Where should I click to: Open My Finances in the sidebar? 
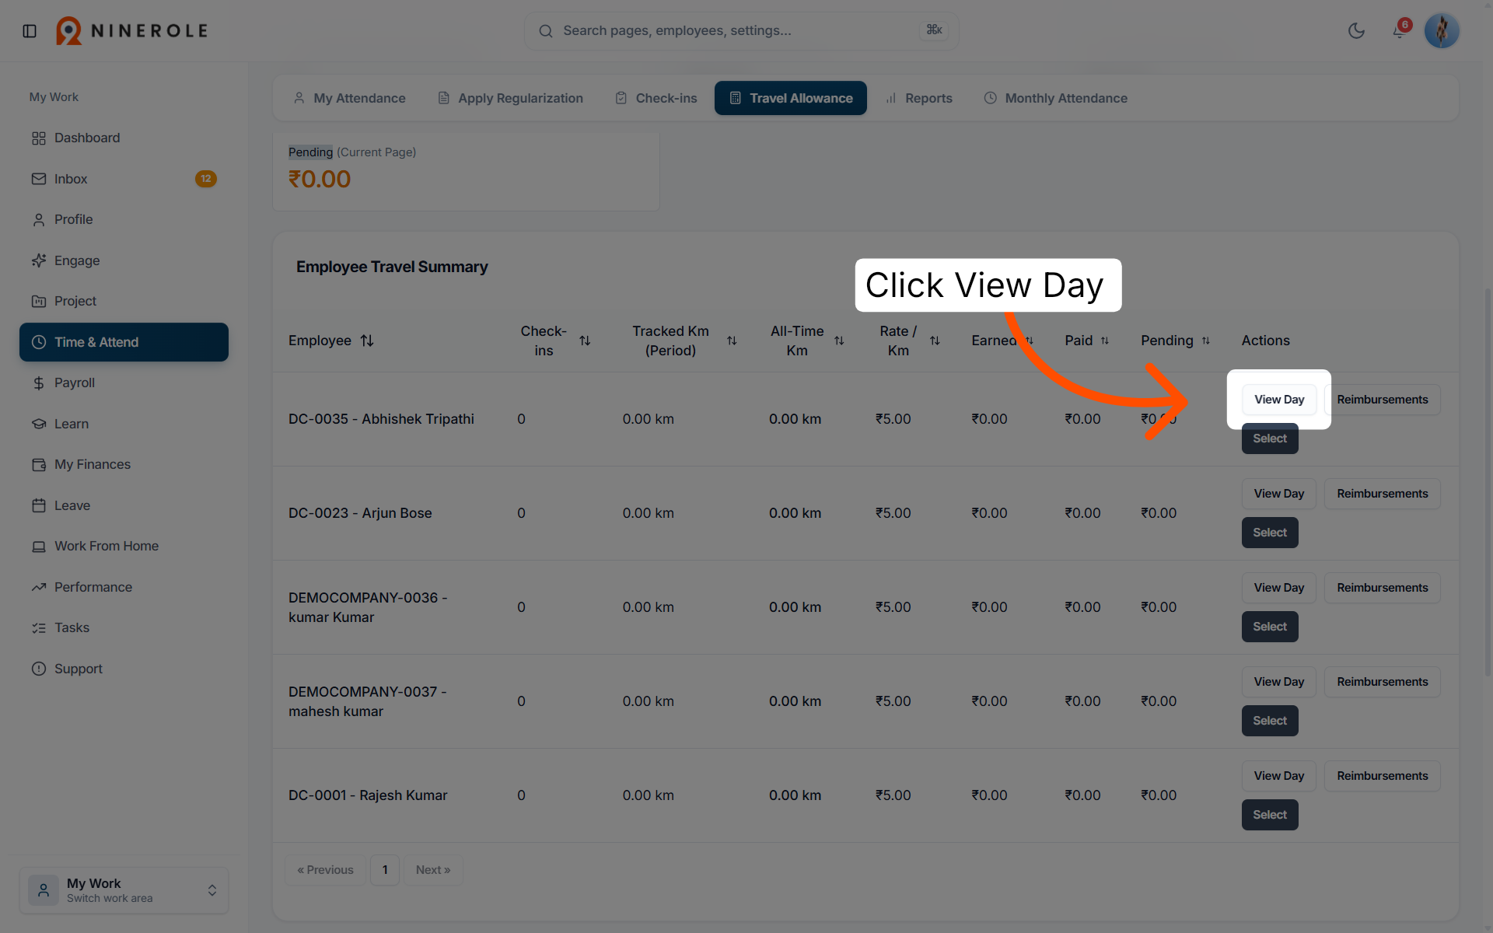click(x=124, y=464)
